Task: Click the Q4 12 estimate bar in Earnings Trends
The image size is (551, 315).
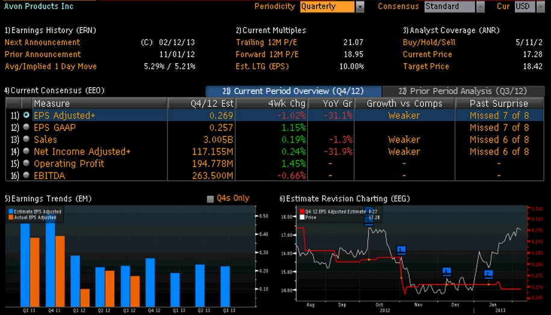Action: pos(151,283)
